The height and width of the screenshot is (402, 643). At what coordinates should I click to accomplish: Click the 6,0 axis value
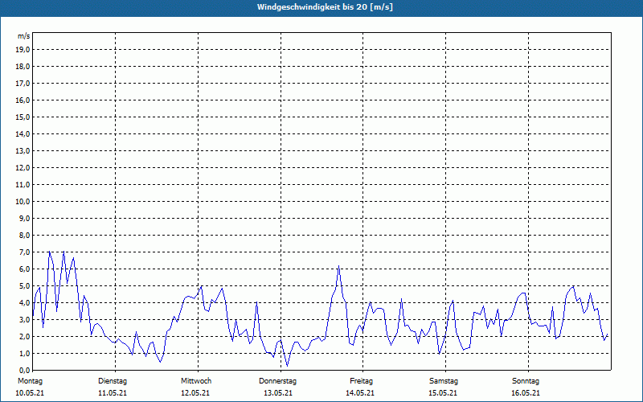tap(24, 269)
